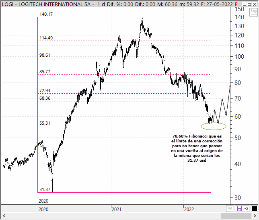Click the 150 price axis label

click(x=239, y=9)
